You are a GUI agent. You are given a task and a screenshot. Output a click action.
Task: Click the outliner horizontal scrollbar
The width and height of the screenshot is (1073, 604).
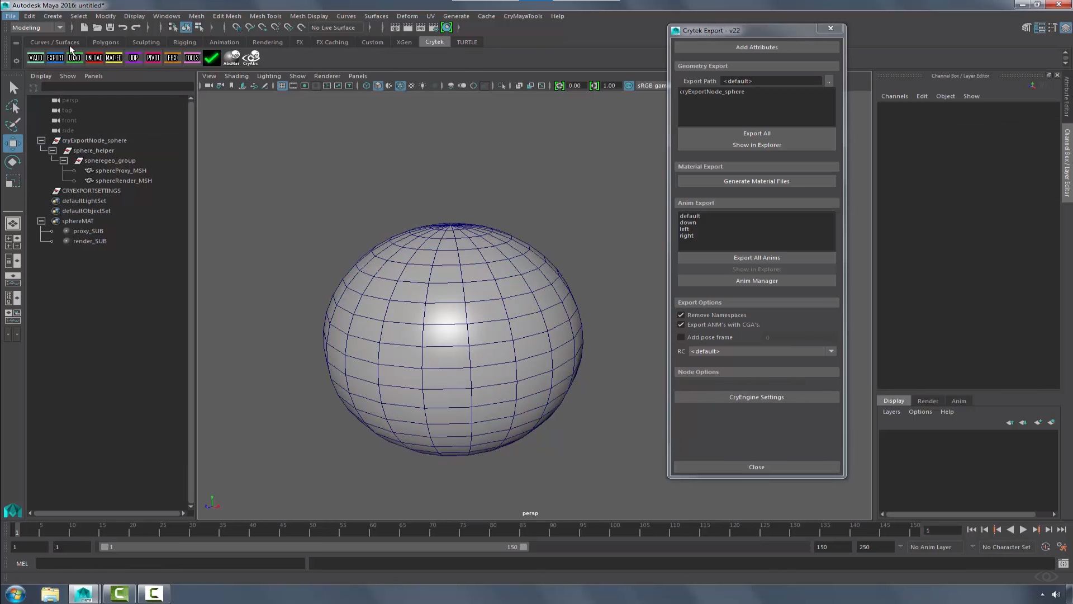click(x=106, y=513)
